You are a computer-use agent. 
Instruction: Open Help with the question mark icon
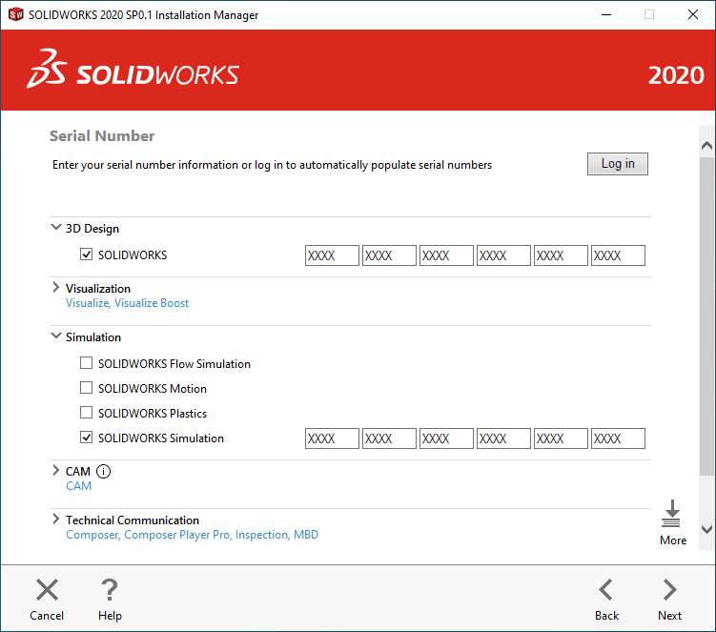point(110,590)
